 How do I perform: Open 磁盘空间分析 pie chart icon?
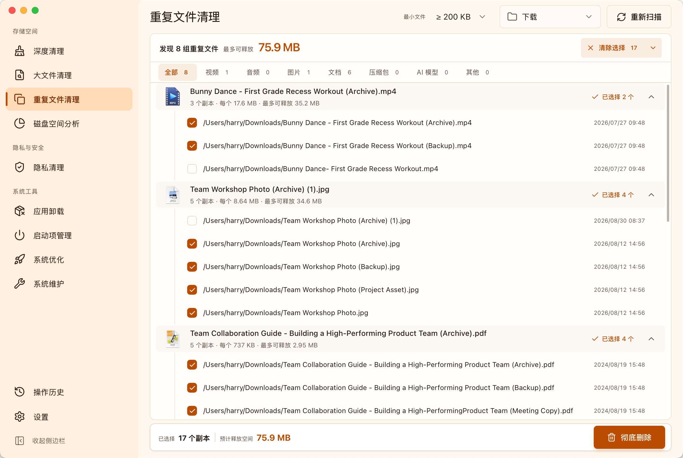tap(20, 124)
